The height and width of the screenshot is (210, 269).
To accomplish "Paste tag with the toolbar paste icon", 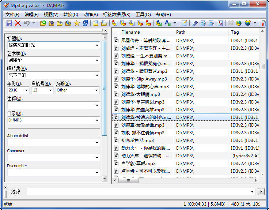I will pos(104,23).
